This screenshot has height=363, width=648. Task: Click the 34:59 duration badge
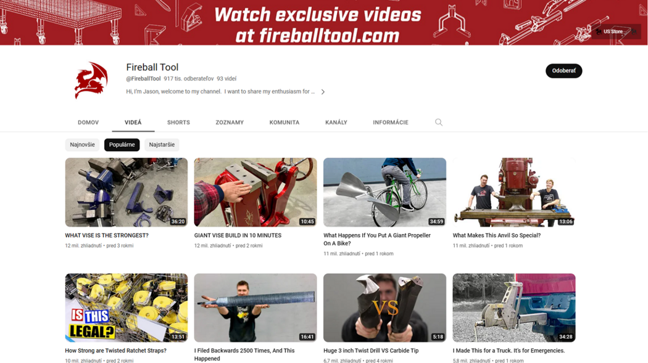[x=436, y=221]
